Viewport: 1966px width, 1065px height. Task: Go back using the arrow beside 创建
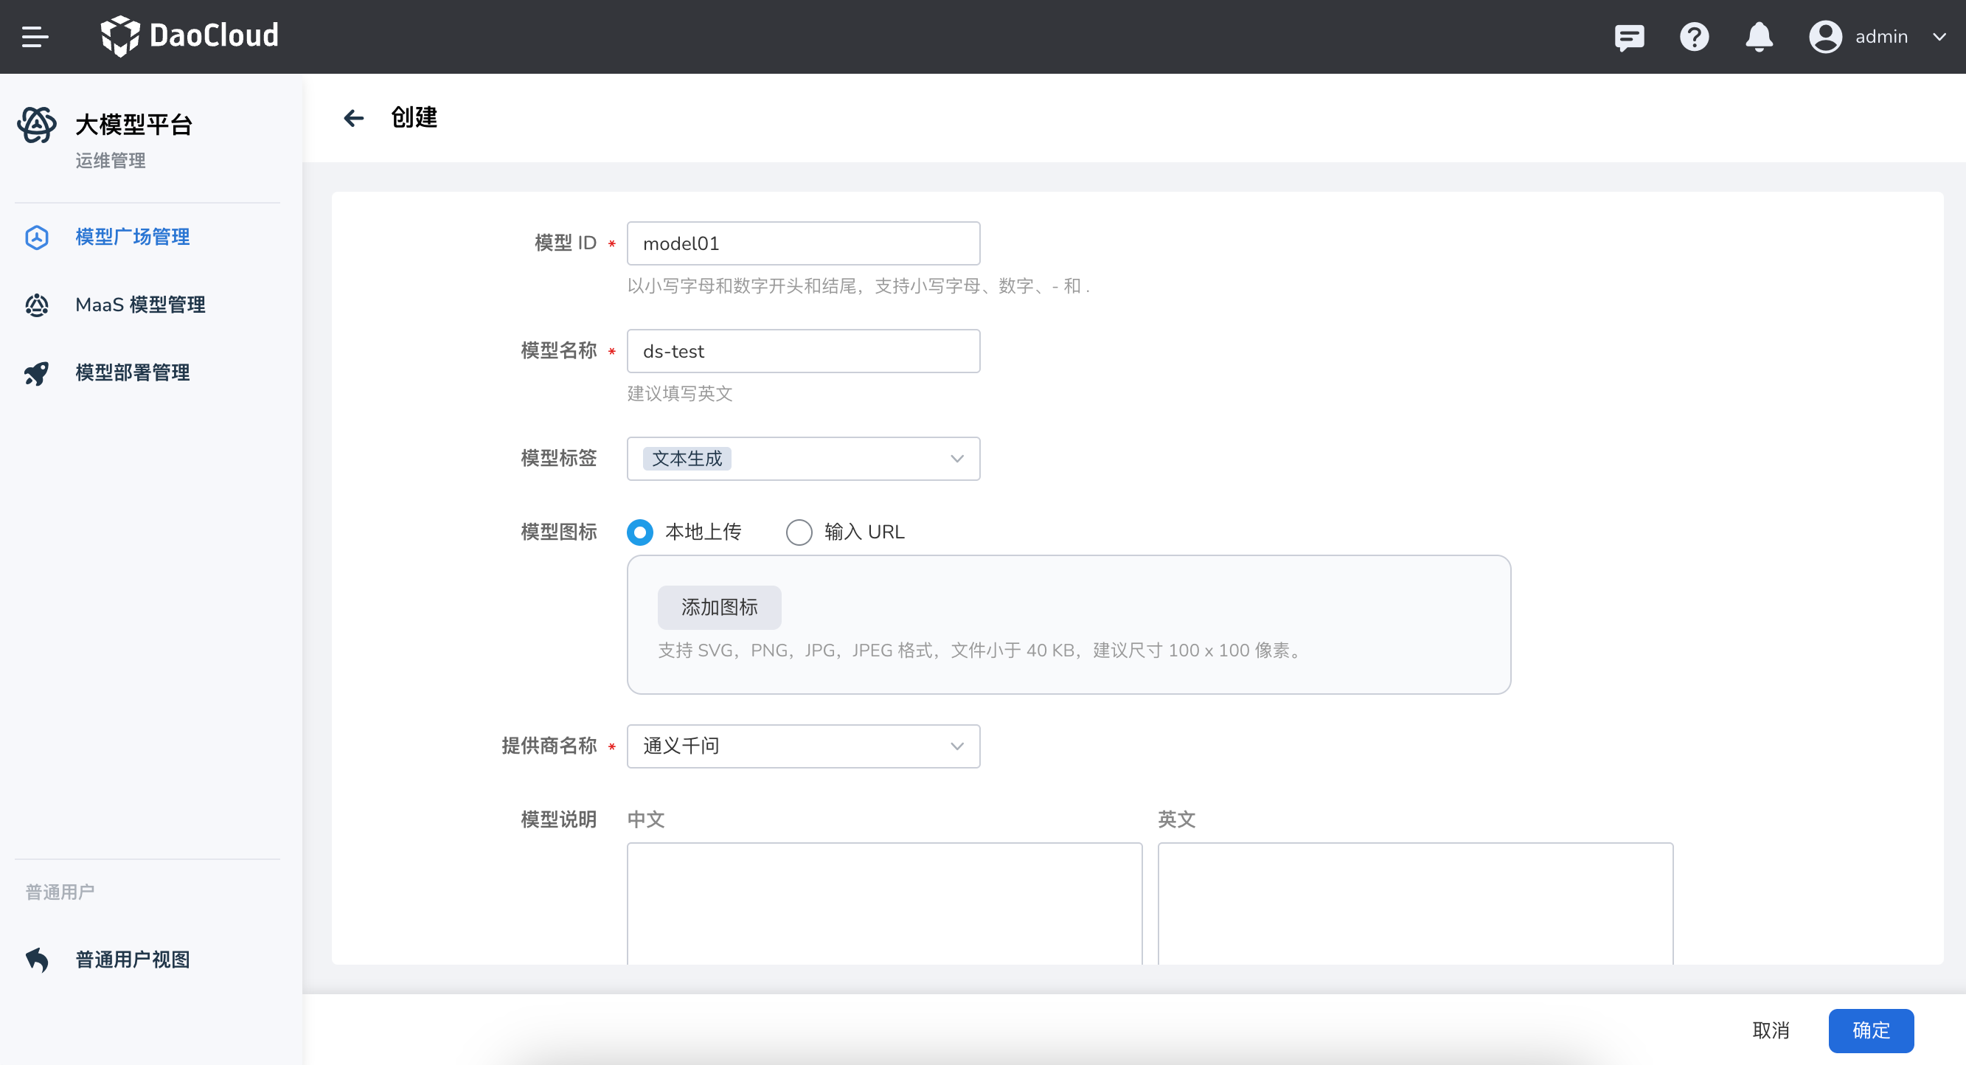click(353, 117)
